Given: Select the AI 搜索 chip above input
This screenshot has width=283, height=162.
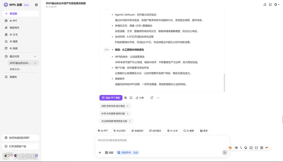Looking at the screenshot, I should point(189,131).
